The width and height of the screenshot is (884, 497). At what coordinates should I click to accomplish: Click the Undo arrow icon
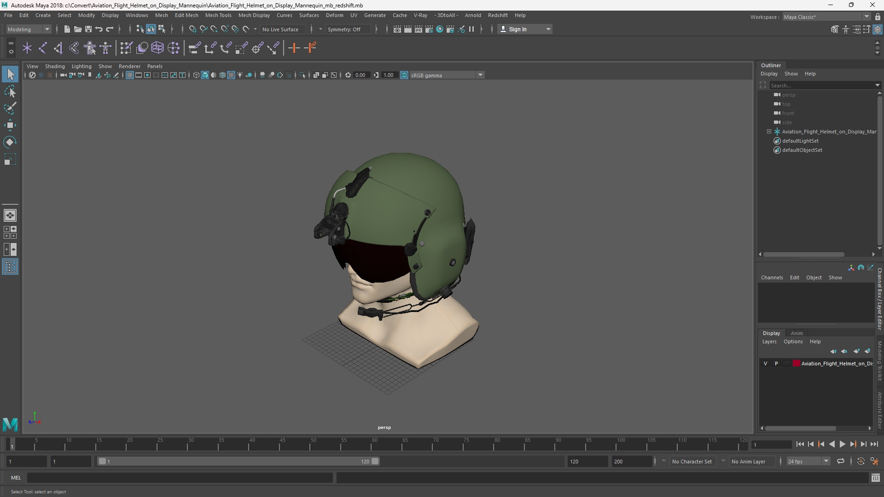pyautogui.click(x=99, y=29)
